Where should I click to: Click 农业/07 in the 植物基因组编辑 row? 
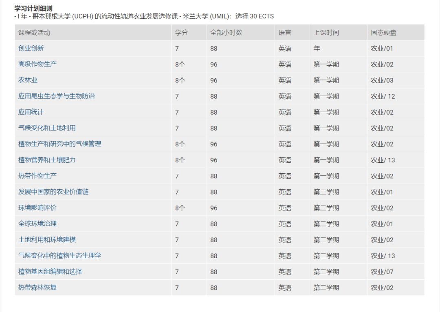click(382, 272)
